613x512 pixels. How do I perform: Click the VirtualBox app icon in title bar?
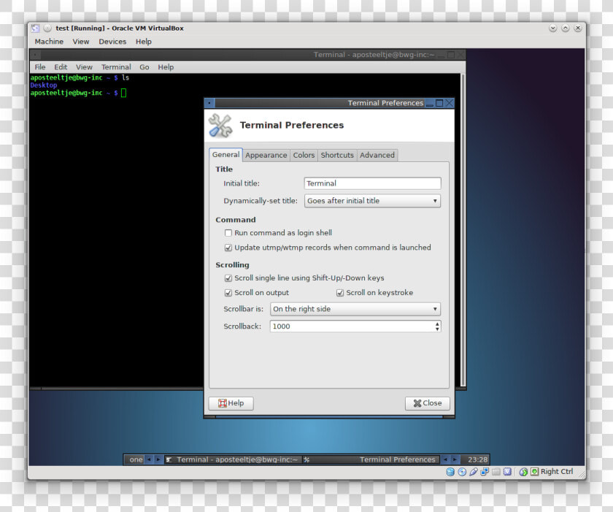tap(35, 28)
